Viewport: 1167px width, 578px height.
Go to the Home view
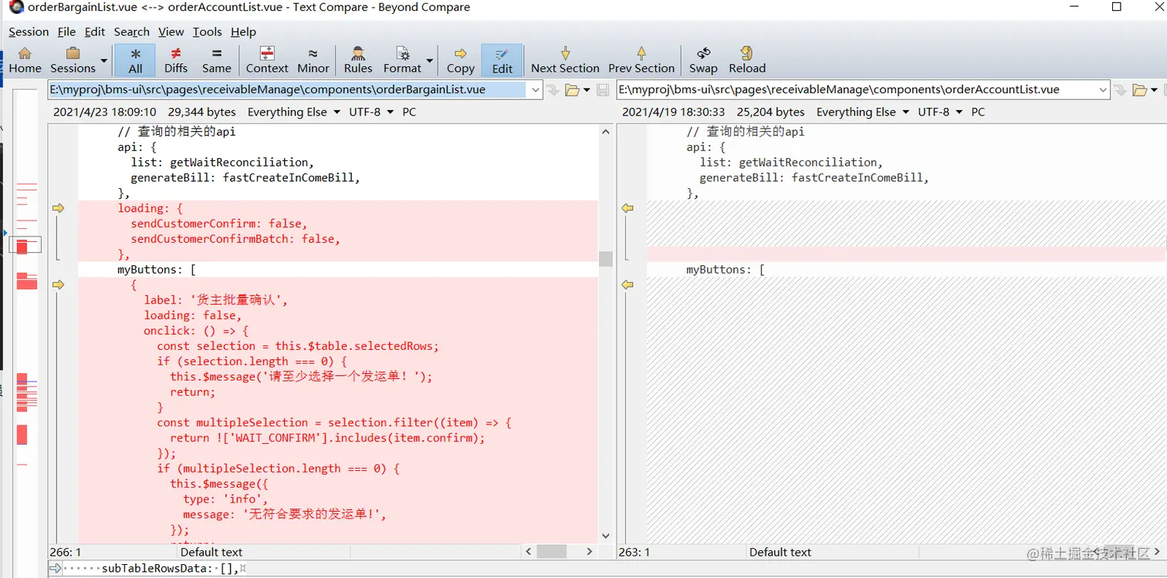pyautogui.click(x=25, y=60)
